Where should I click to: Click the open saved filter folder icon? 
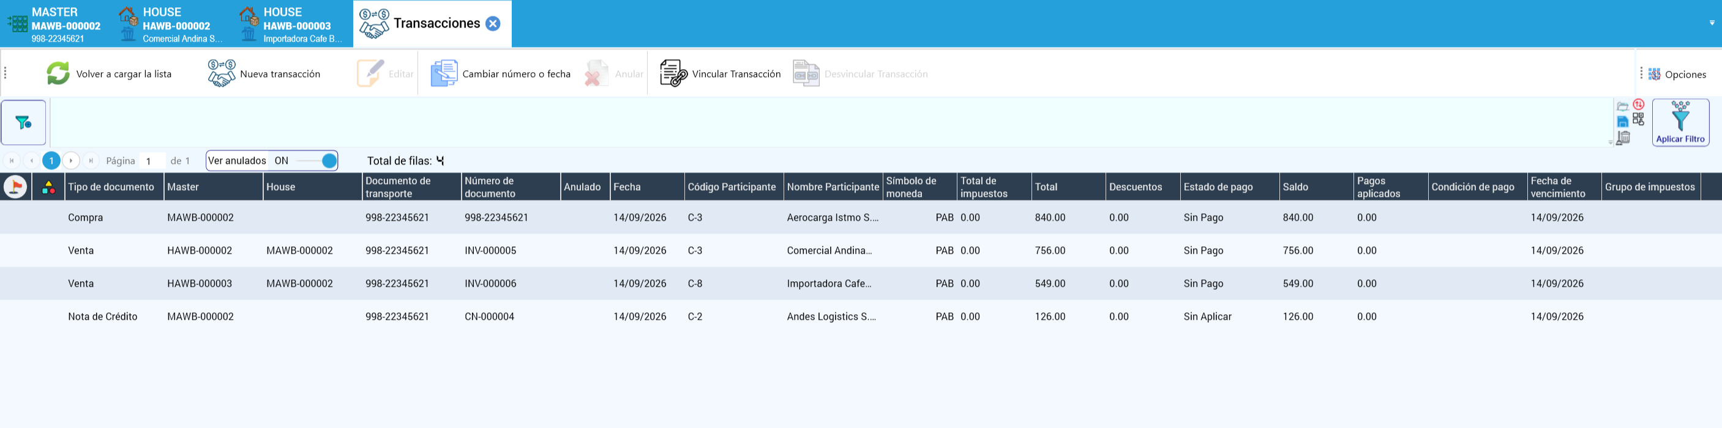pyautogui.click(x=1622, y=106)
